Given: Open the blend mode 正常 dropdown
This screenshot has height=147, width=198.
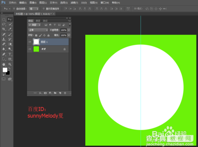Looking at the screenshot, I should coord(38,30).
